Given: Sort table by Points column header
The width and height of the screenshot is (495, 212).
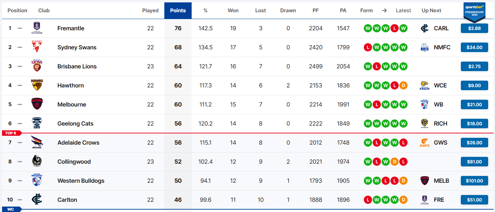Looking at the screenshot, I should pyautogui.click(x=178, y=11).
